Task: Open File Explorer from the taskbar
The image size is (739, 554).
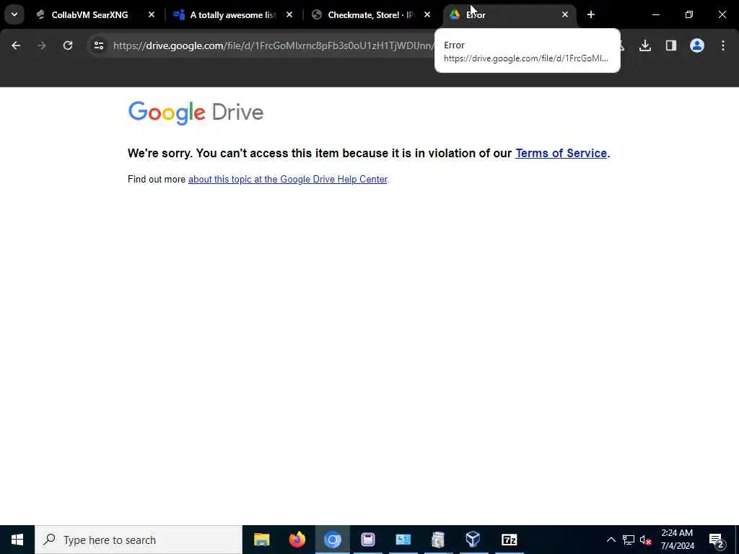Action: 261,540
